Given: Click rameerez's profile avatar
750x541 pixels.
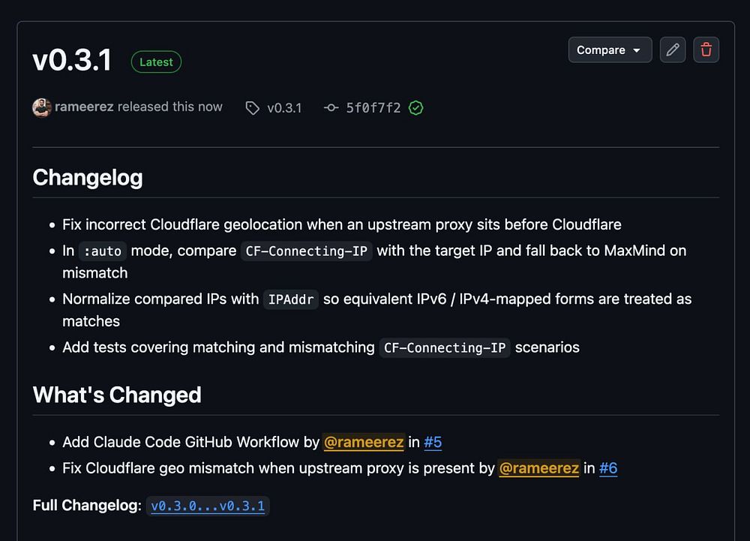Looking at the screenshot, I should tap(42, 107).
